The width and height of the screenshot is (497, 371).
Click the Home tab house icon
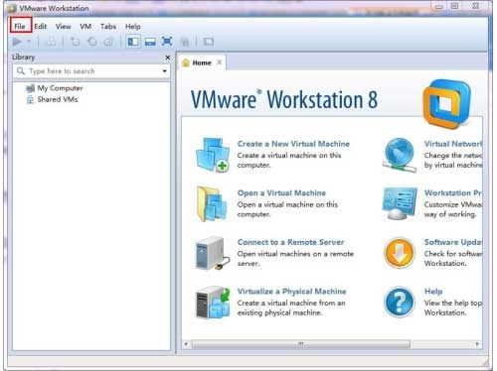pyautogui.click(x=186, y=62)
